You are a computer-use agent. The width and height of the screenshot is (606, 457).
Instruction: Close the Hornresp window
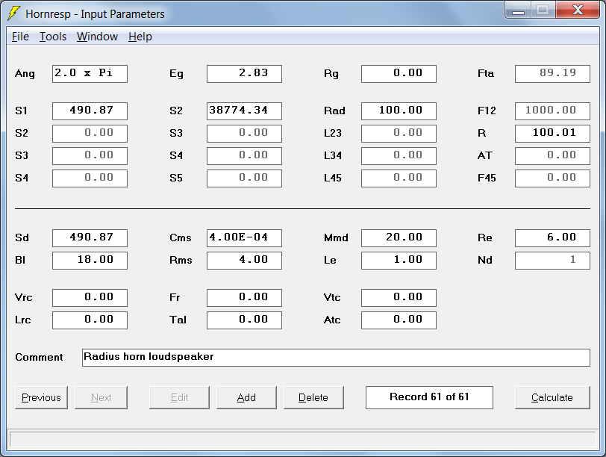(x=578, y=10)
